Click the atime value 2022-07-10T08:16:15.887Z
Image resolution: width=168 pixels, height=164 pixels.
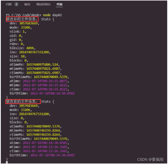(45, 81)
